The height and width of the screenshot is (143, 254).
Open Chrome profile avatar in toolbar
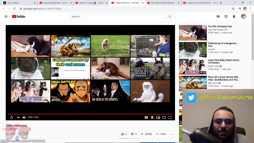click(x=245, y=9)
